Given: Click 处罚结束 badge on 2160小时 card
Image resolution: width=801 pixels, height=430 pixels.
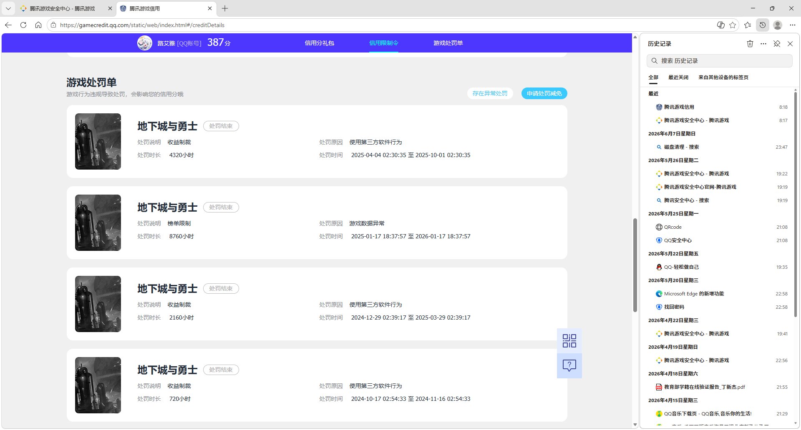Looking at the screenshot, I should coord(221,288).
